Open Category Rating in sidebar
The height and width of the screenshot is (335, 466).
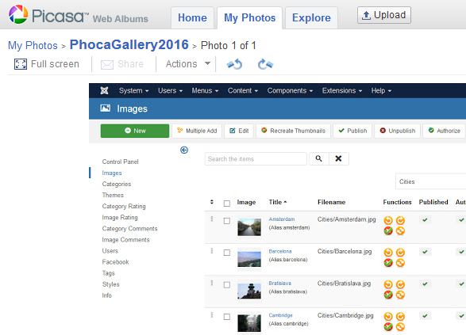pyautogui.click(x=124, y=207)
